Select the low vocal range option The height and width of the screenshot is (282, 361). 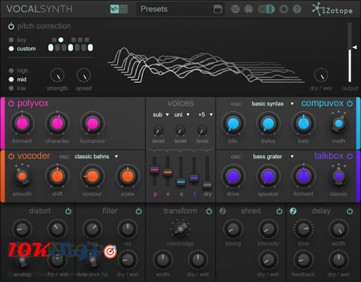[11, 88]
